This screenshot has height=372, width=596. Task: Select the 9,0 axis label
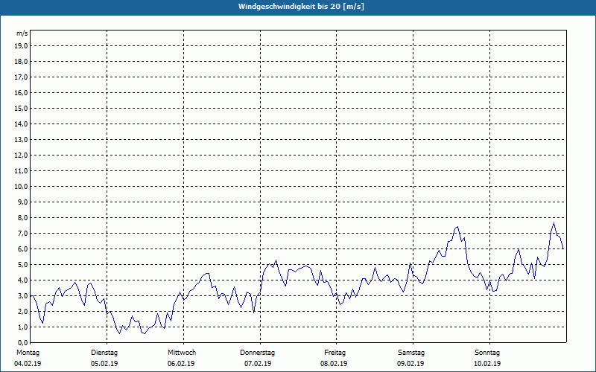click(22, 202)
